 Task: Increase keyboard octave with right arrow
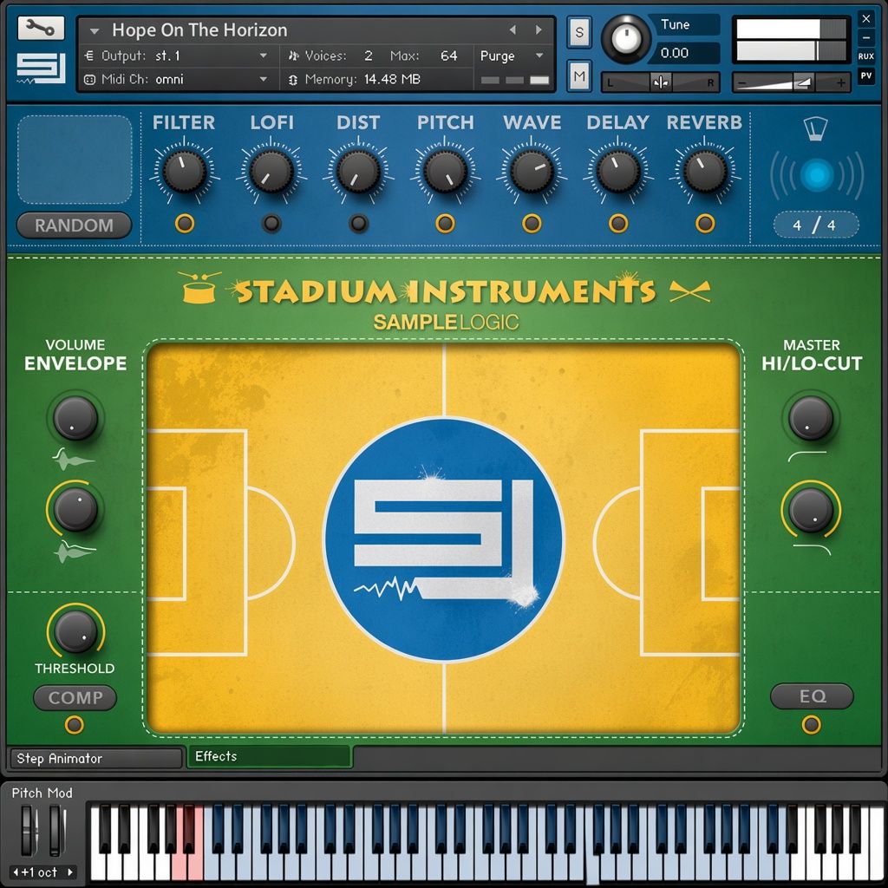tap(70, 872)
